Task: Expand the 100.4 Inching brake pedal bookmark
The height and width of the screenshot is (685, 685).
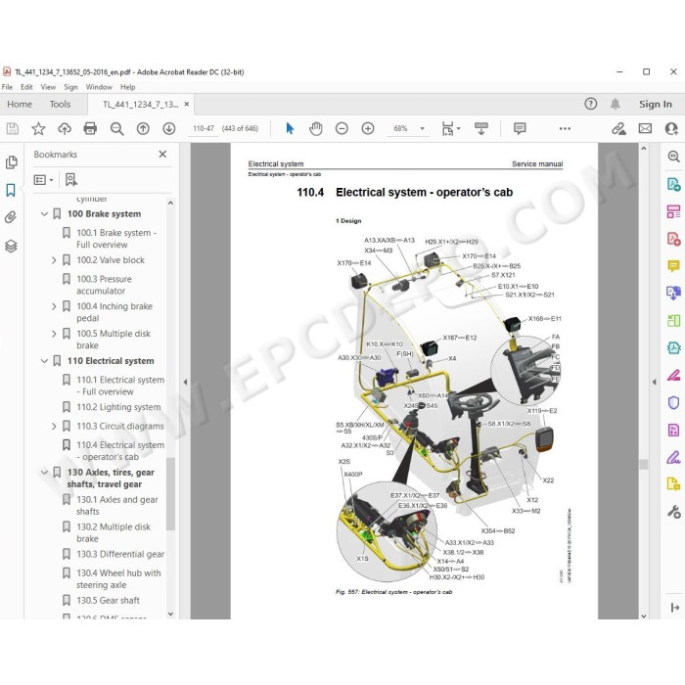Action: 54,306
